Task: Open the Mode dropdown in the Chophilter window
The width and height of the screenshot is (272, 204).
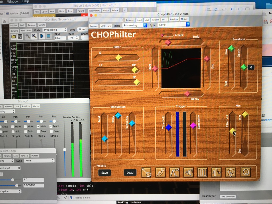Action: click(134, 25)
